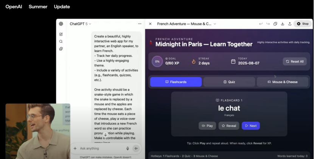314x159 pixels.
Task: Click 'Update' in the top header
Action: pyautogui.click(x=62, y=6)
